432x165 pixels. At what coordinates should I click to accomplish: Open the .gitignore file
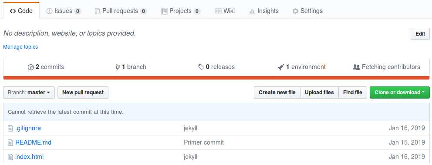coord(28,128)
